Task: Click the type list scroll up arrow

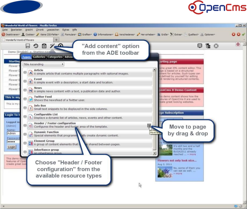Action: pos(154,69)
